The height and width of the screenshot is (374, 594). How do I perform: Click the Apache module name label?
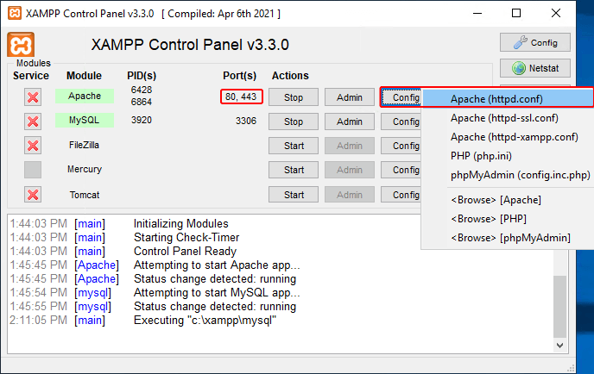point(85,96)
